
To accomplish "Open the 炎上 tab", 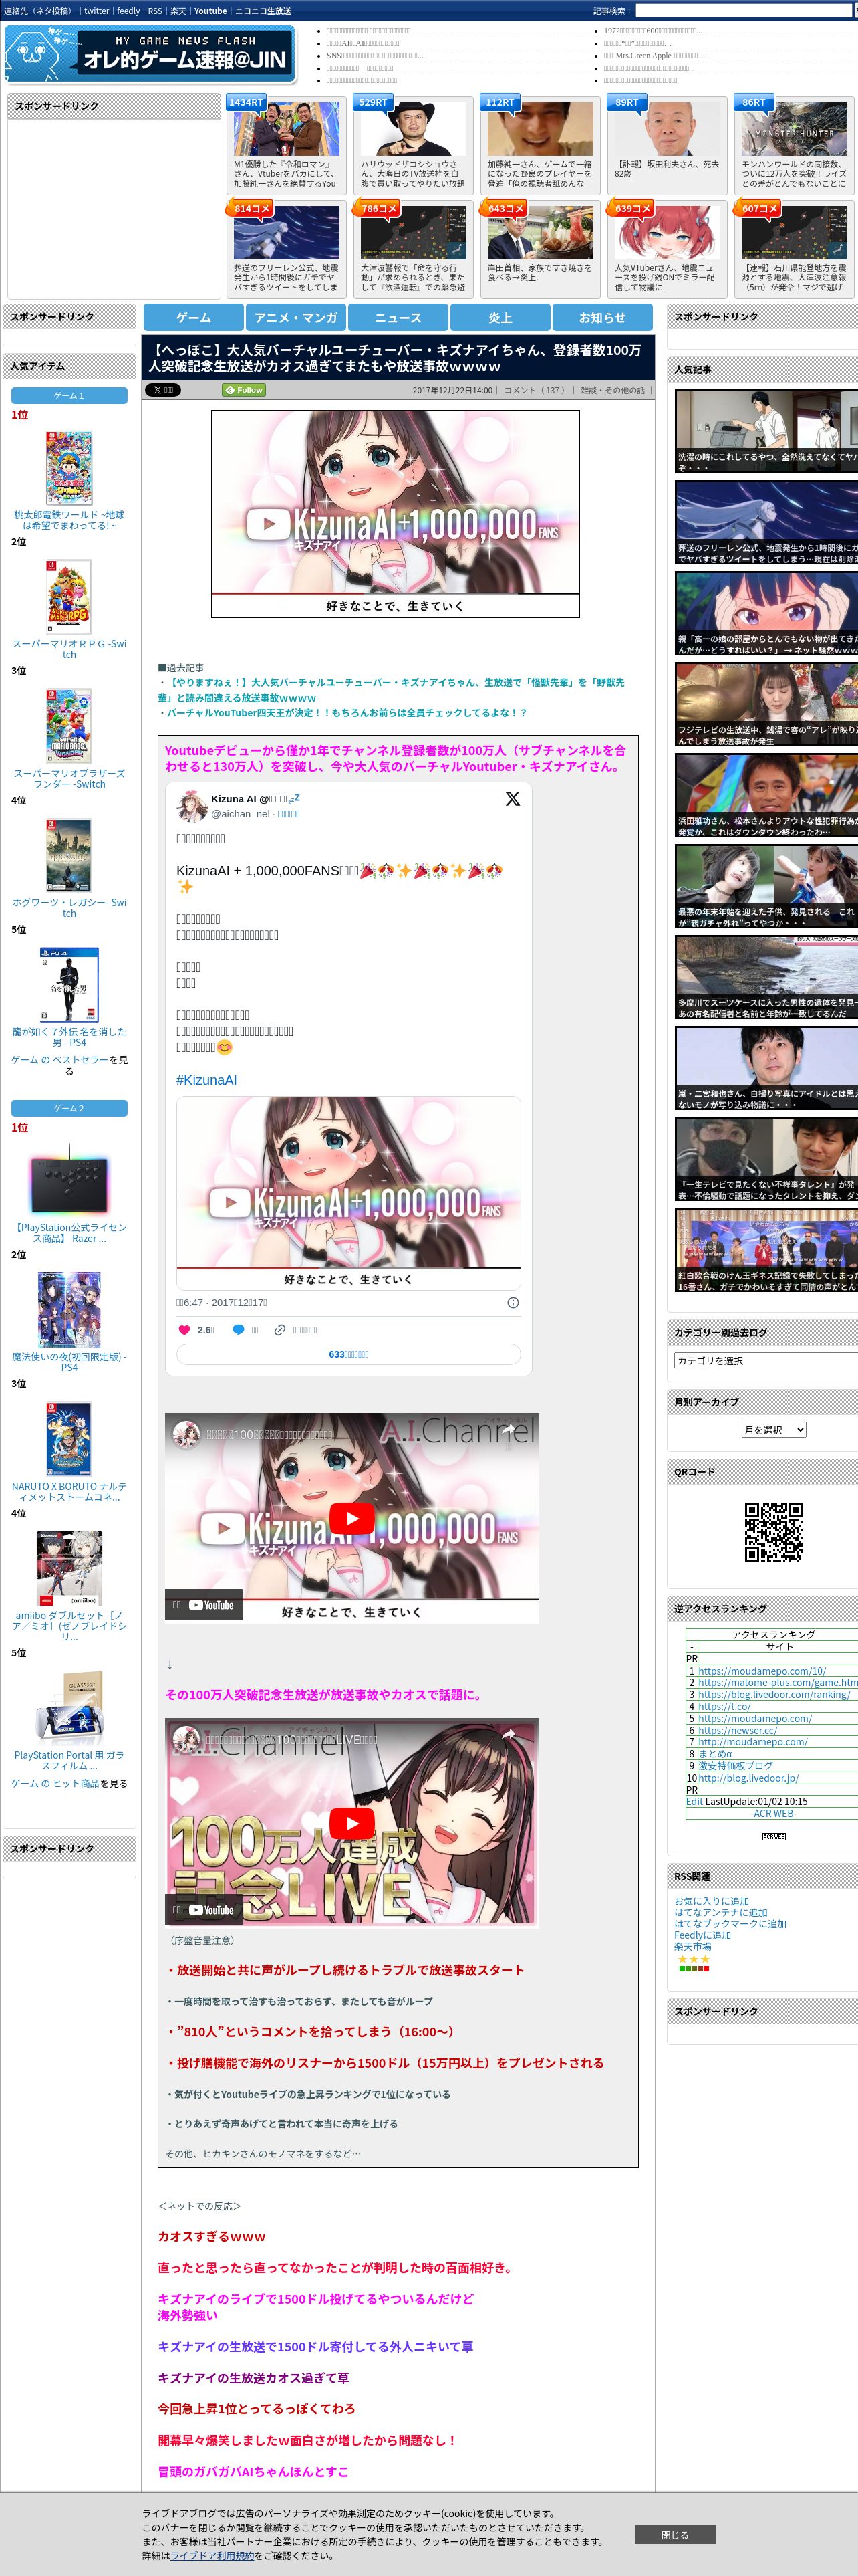I will [x=500, y=318].
